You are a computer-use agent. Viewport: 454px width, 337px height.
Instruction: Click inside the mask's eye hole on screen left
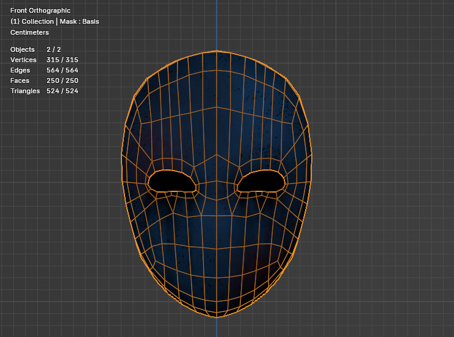coord(171,181)
